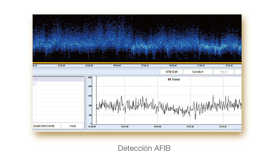
Task: Click the 03:40:48 mark on the heatmap timeline
Action: point(89,65)
